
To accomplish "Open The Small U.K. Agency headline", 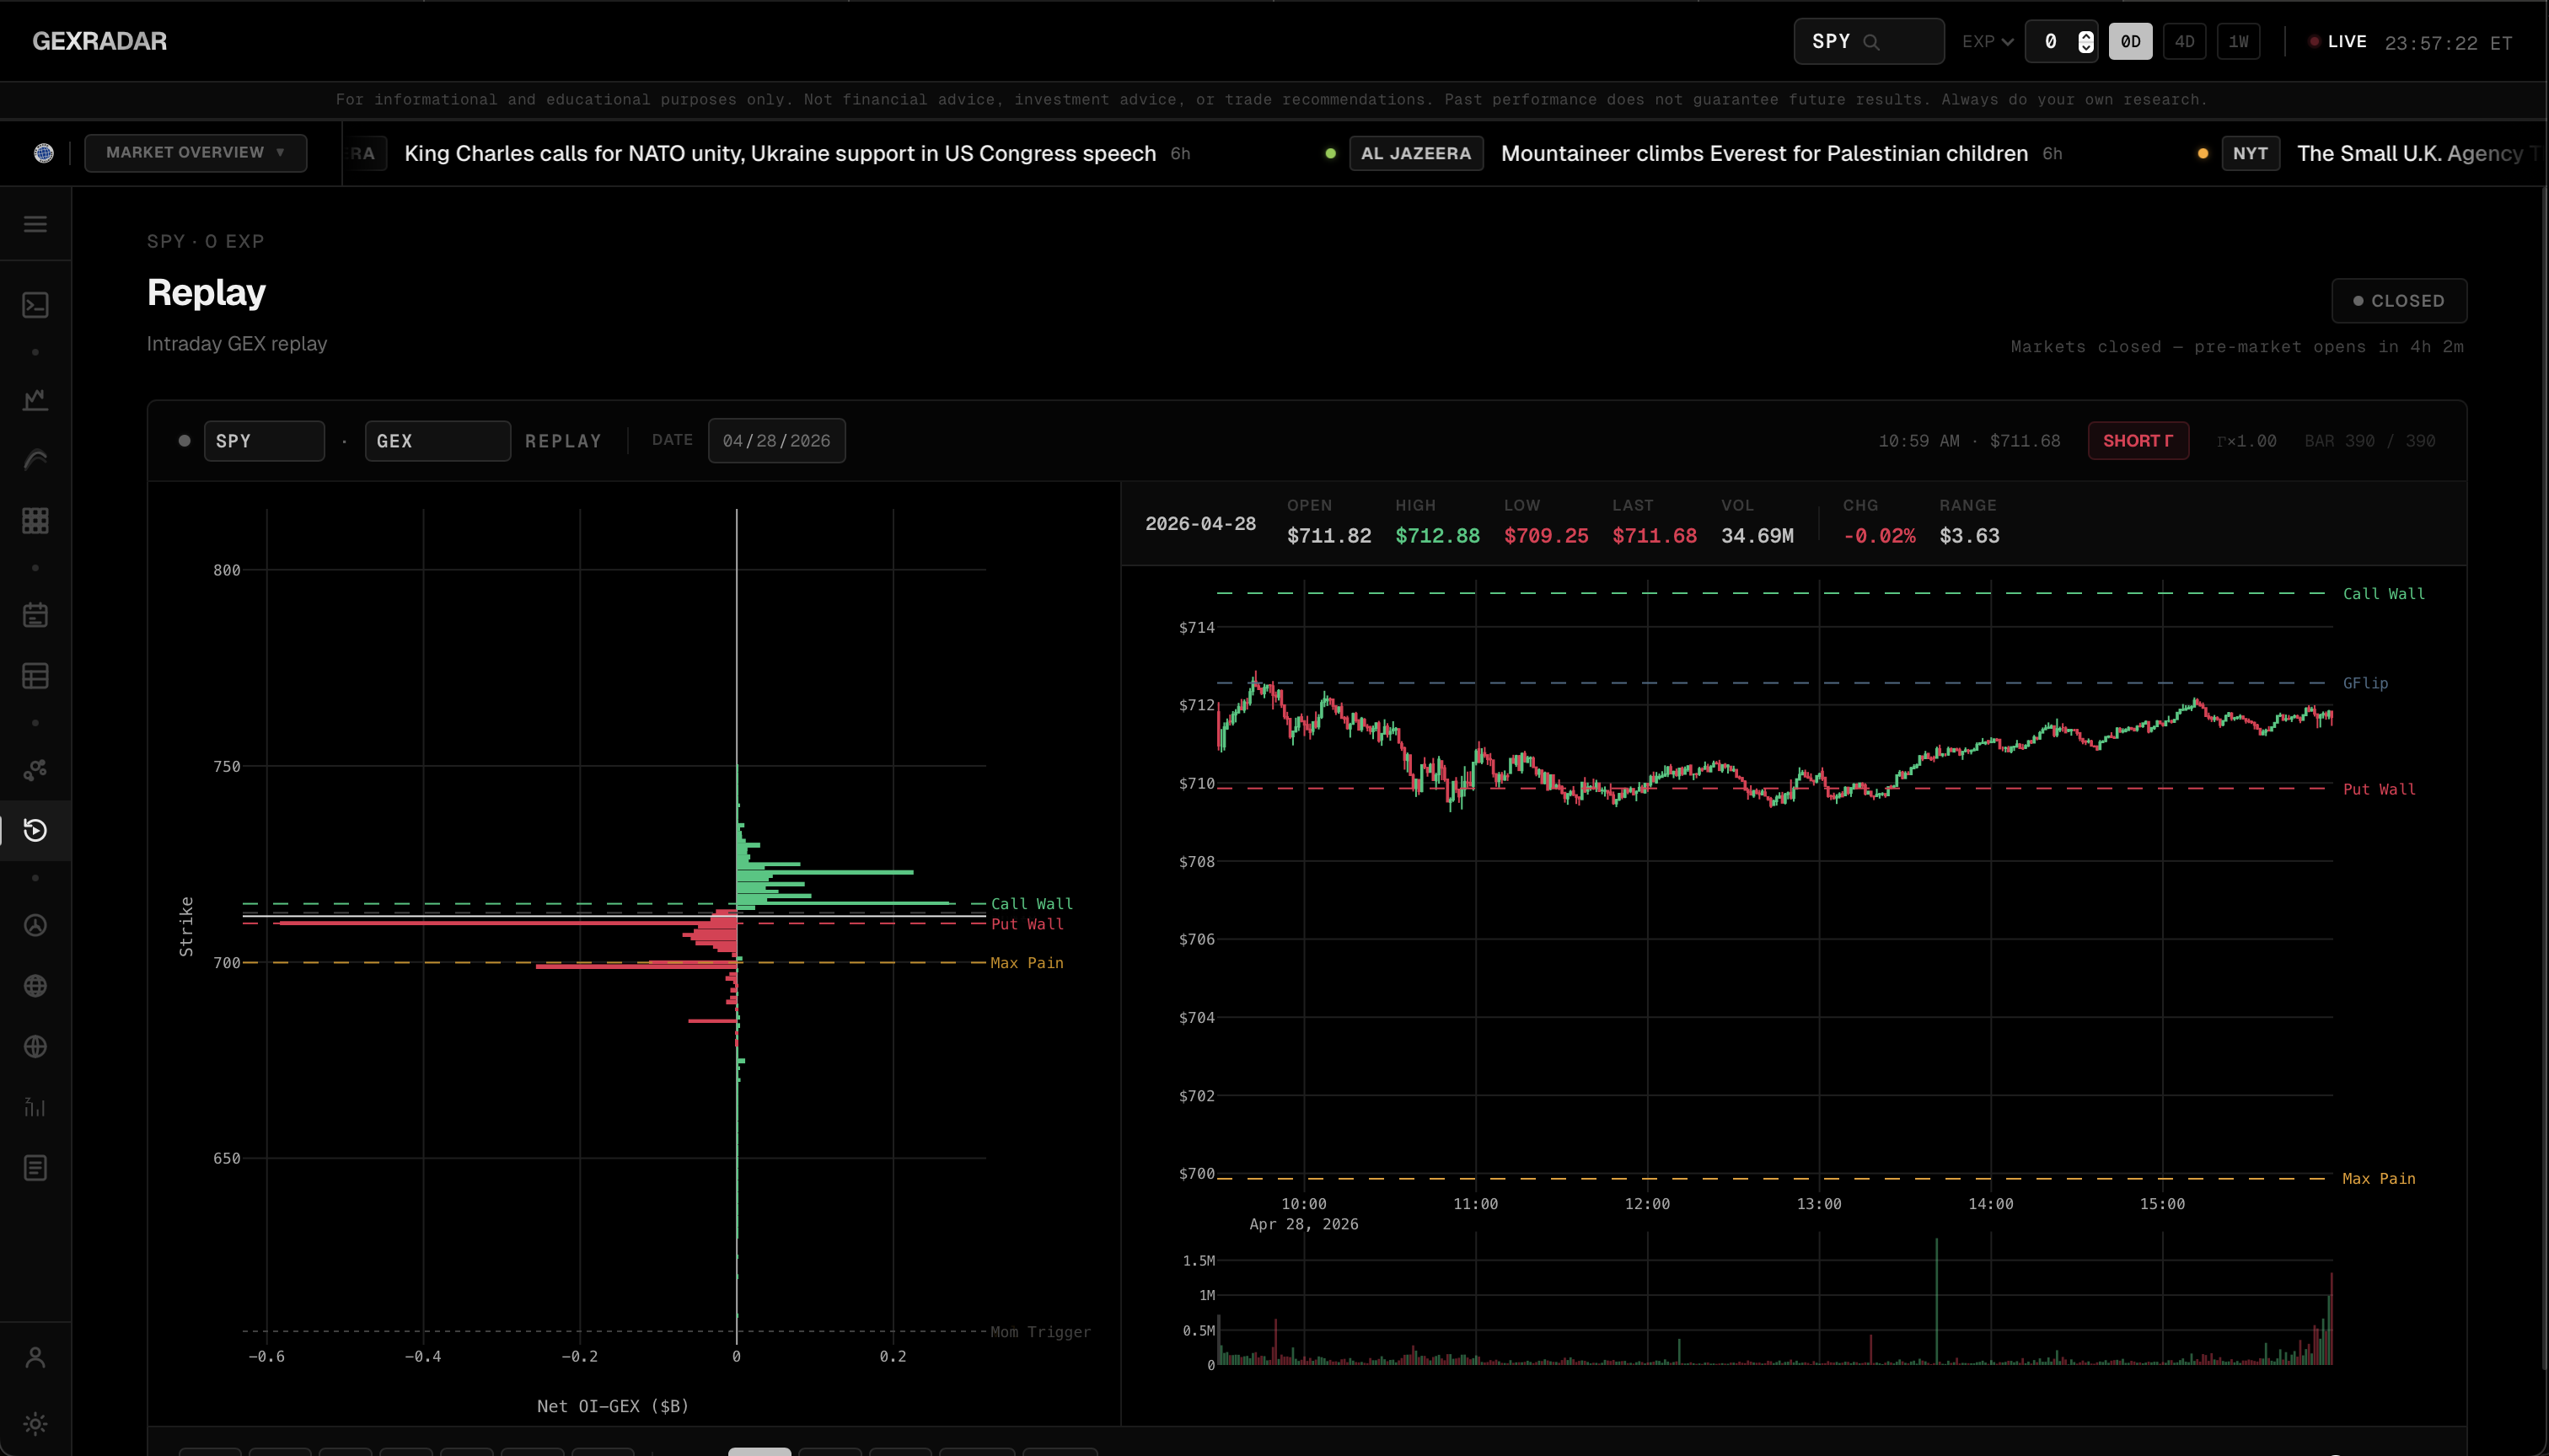I will point(2421,153).
